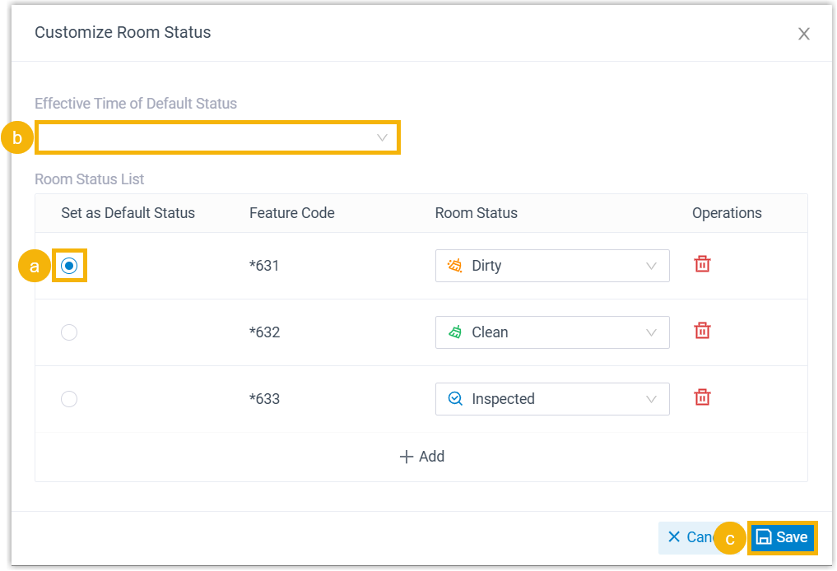Click the trash icon for Clean status
Image resolution: width=837 pixels, height=571 pixels.
(x=702, y=331)
